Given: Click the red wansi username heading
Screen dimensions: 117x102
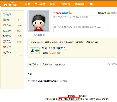Looking at the screenshot, I should [x=57, y=13].
